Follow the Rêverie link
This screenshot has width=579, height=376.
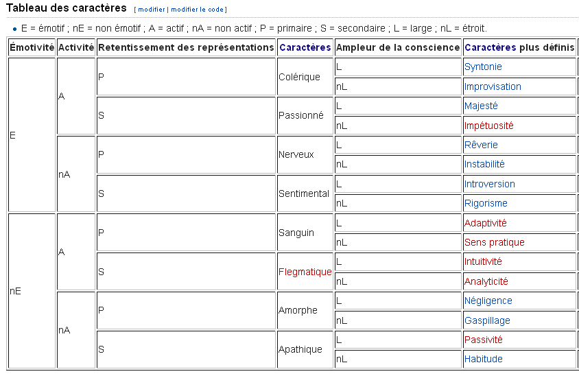[x=481, y=145]
